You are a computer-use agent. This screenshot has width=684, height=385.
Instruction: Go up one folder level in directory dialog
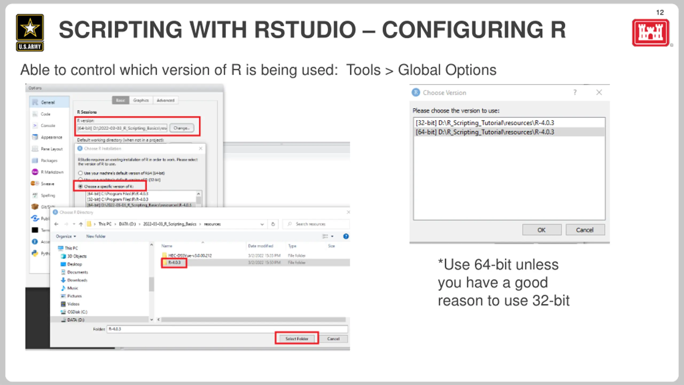point(81,224)
